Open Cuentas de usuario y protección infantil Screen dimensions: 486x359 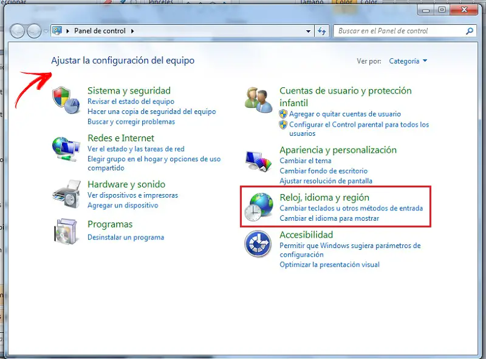pyautogui.click(x=346, y=96)
